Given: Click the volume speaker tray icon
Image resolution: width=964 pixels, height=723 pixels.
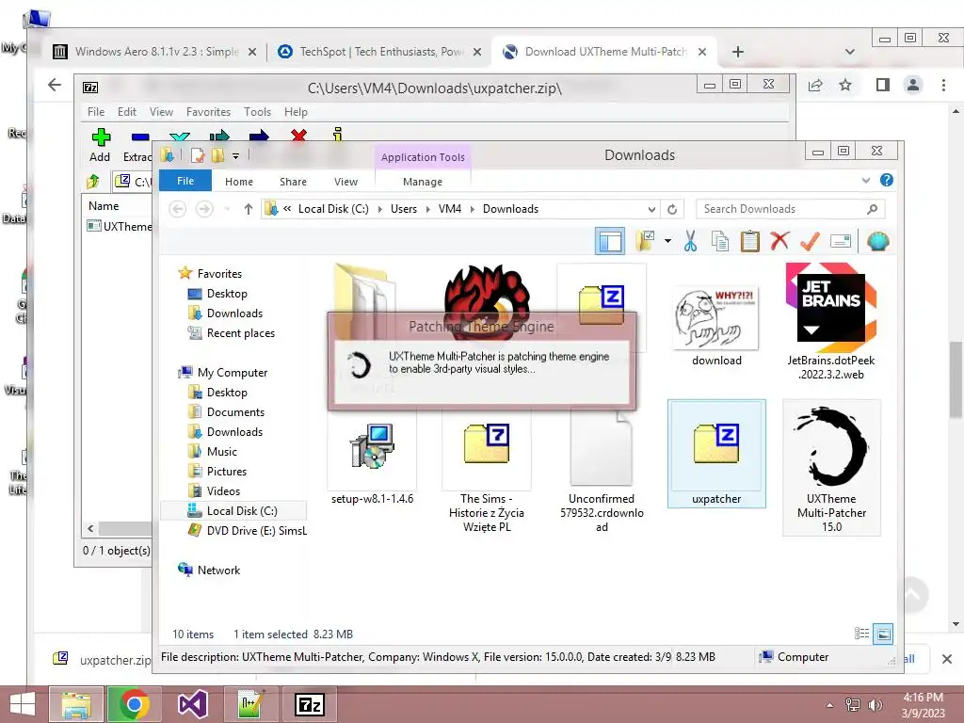Looking at the screenshot, I should 875,705.
